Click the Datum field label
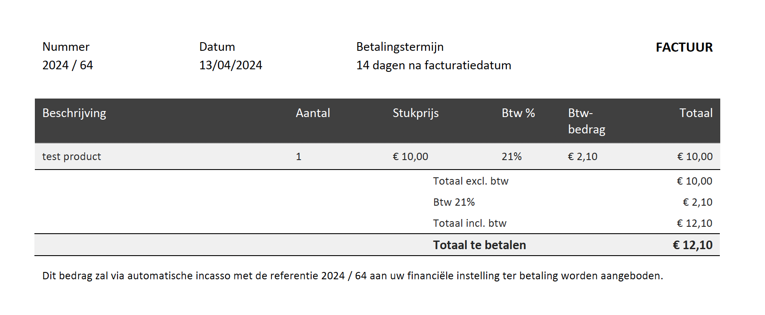This screenshot has height=315, width=765. (x=217, y=47)
